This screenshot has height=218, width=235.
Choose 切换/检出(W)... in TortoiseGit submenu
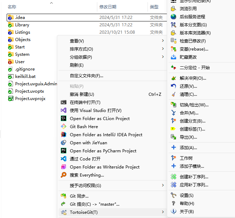click(x=194, y=105)
